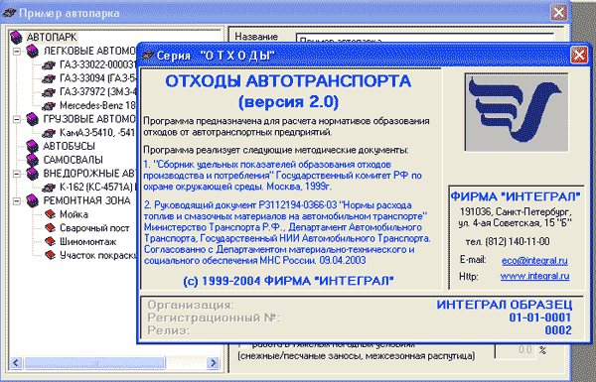Click the (c) 1999-2004 copyright line
This screenshot has width=596, height=382.
[288, 281]
